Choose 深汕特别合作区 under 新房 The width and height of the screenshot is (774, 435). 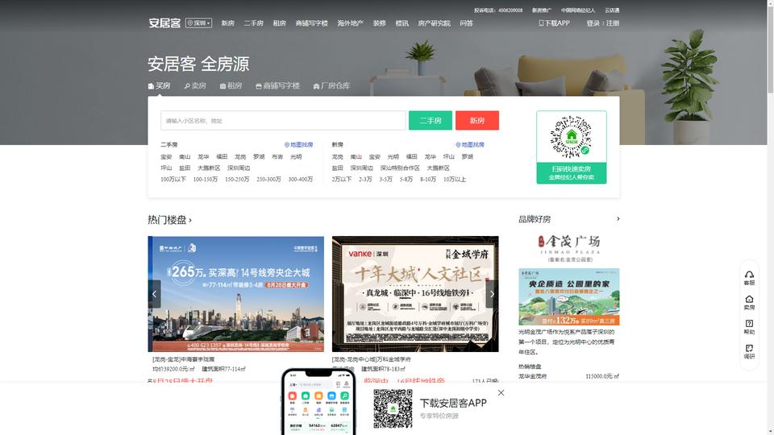pyautogui.click(x=400, y=168)
